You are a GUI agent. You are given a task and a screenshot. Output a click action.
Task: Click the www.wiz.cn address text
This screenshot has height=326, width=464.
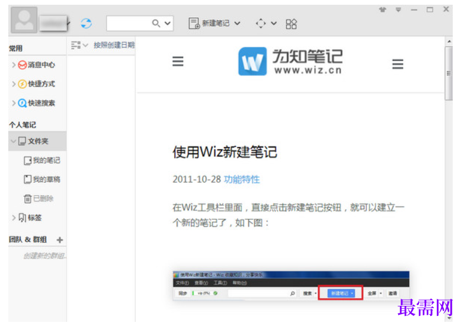(308, 70)
